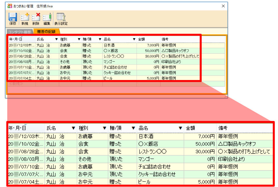This screenshot has height=187, width=278.
Task: Click 印刷会社より note in enlarged table
Action: click(231, 159)
